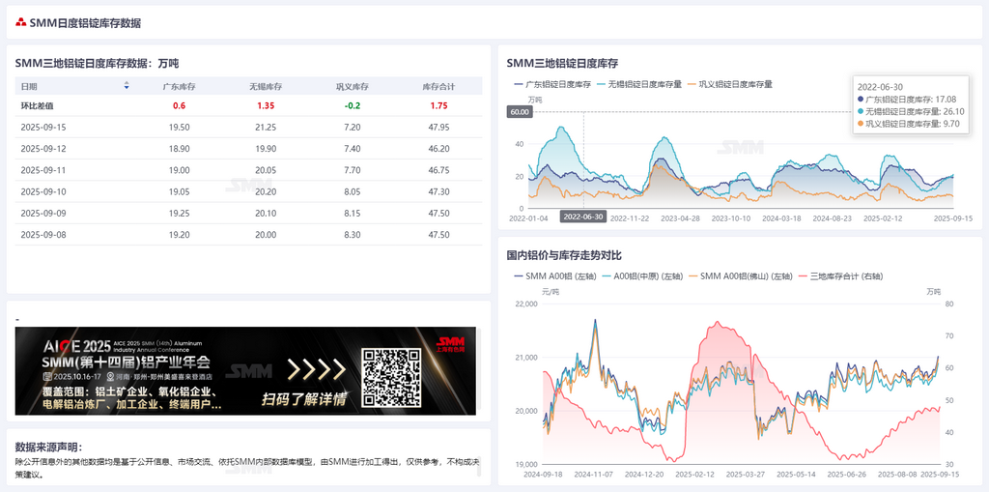Toggle 三地库存合计 (右轴) legend series
This screenshot has width=989, height=492.
point(841,276)
